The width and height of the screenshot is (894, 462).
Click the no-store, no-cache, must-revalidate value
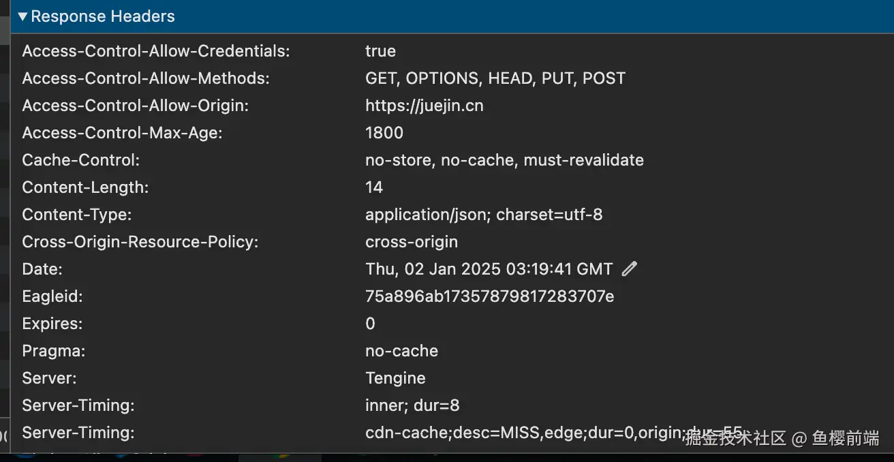click(504, 160)
